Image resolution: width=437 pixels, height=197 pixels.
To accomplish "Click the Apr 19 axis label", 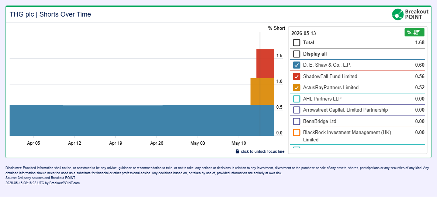I will coord(116,143).
